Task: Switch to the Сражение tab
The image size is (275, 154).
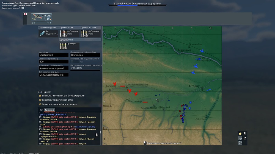Action: click(50, 110)
